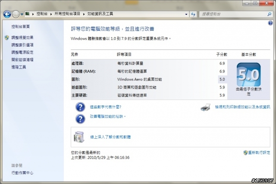Maximize the window
This screenshot has width=276, height=184.
point(255,3)
